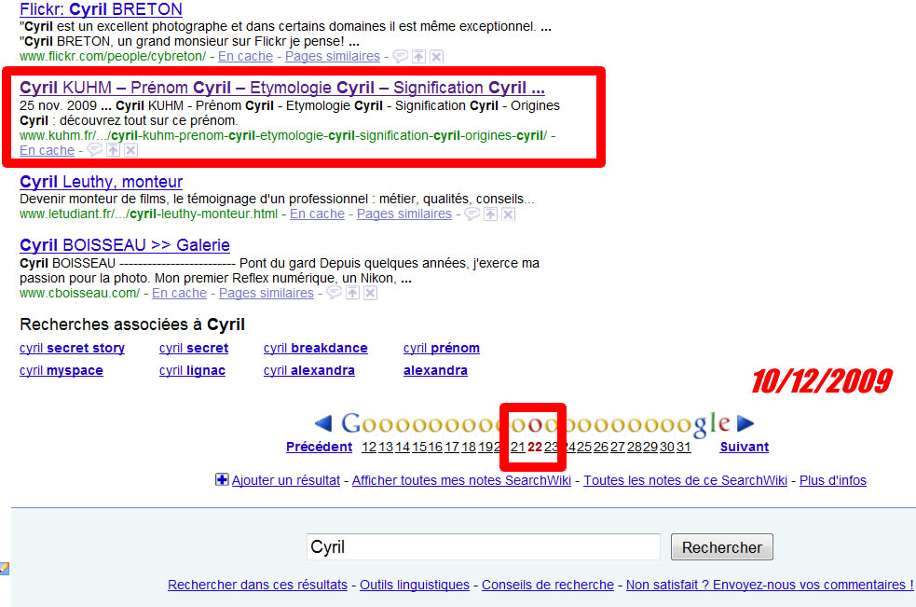Remove the Cyril Leuthy result
This screenshot has height=607, width=916.
tap(508, 214)
